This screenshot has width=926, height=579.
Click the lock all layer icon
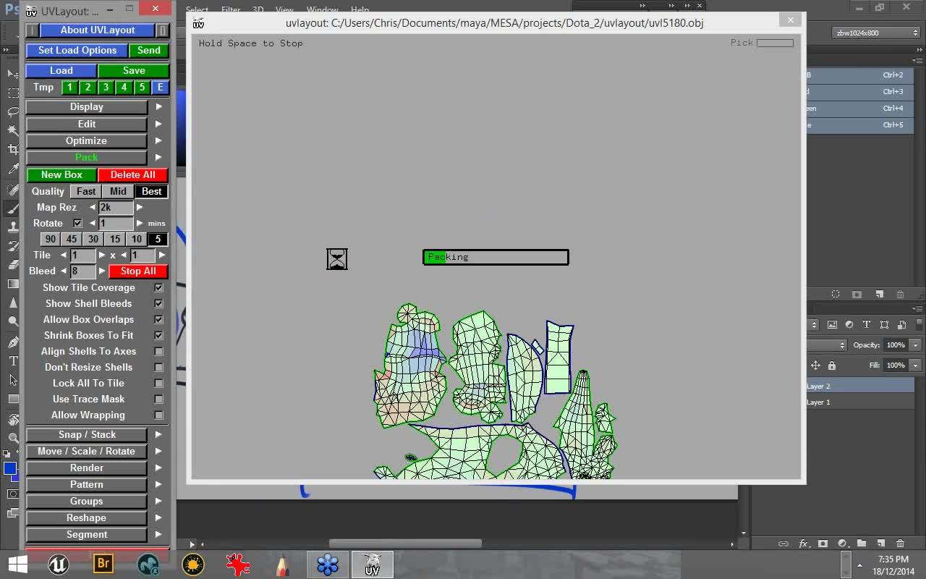[832, 365]
